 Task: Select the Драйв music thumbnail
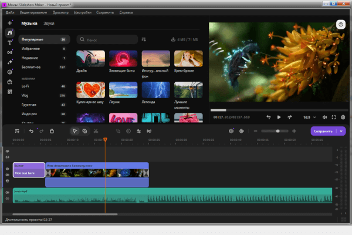pos(90,59)
